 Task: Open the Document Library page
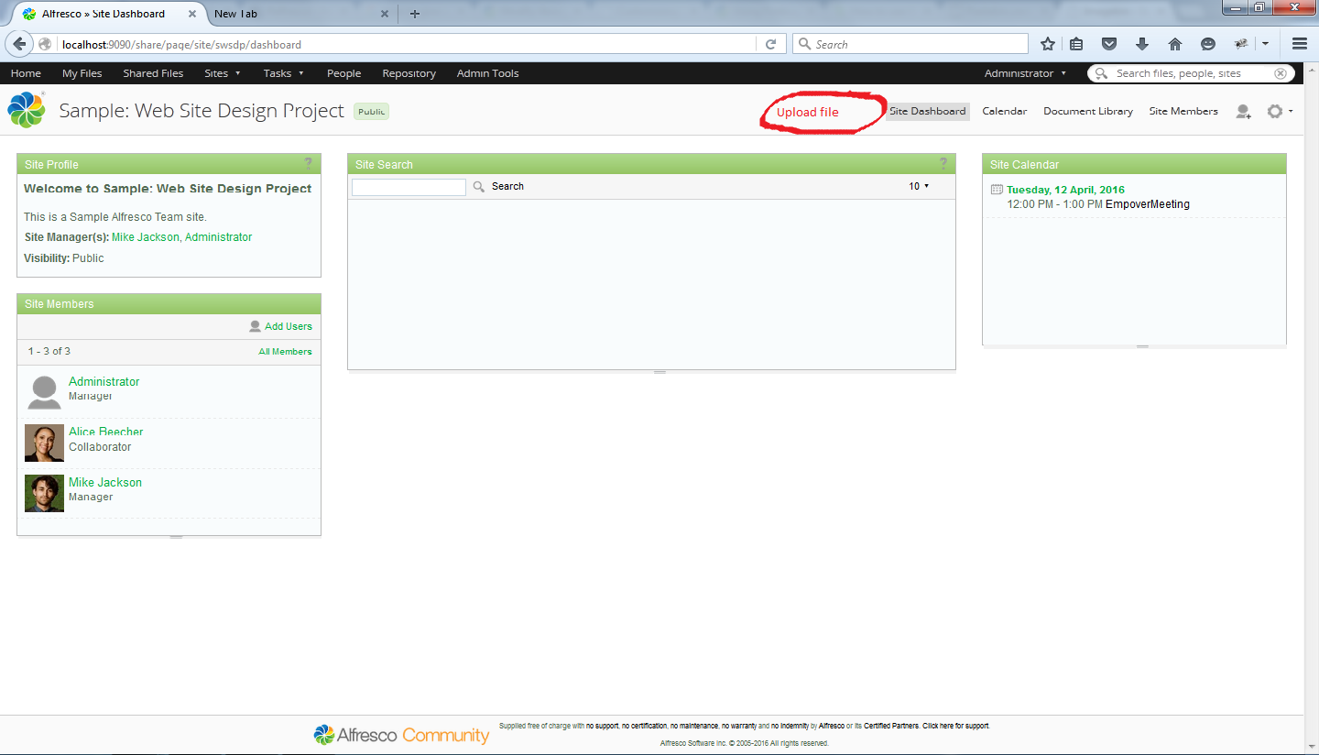click(1088, 111)
